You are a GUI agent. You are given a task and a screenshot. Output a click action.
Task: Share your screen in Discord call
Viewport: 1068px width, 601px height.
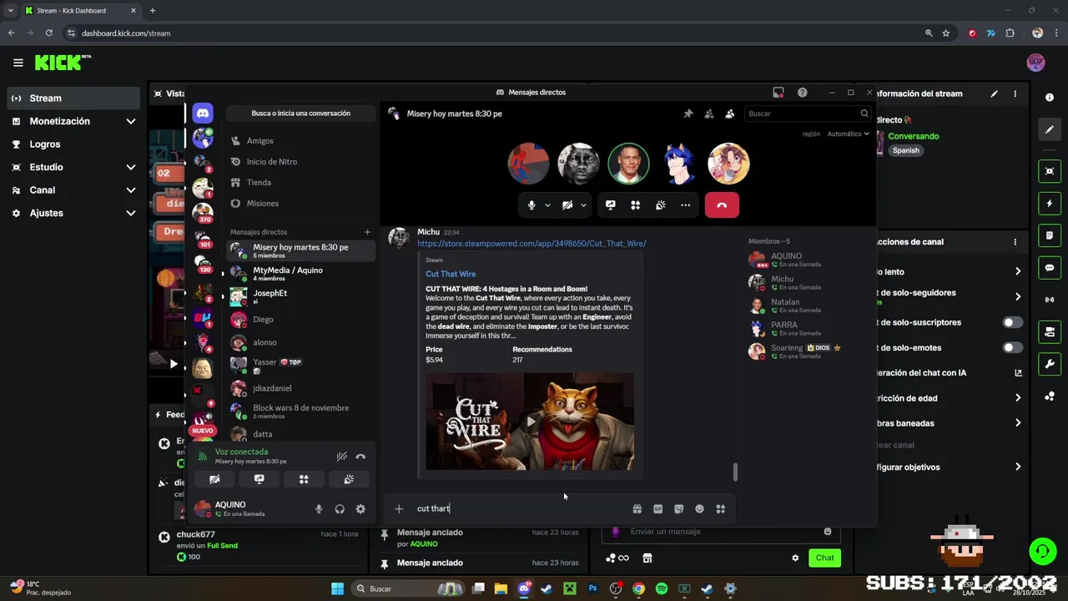[x=611, y=205]
